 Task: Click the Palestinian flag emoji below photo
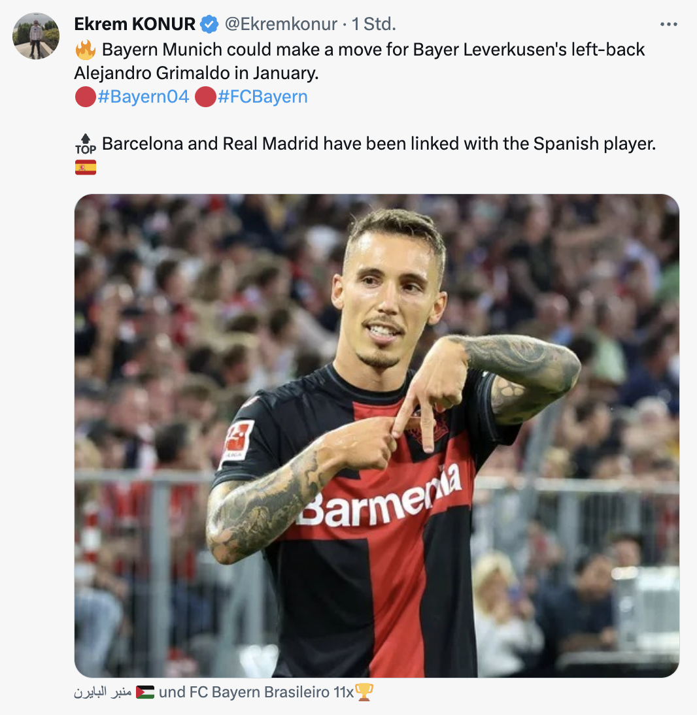click(145, 692)
